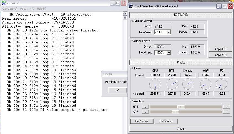Click the HTT slider left arrow
The image size is (234, 134).
pos(145,107)
